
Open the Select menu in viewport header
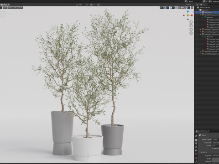pos(10,7)
